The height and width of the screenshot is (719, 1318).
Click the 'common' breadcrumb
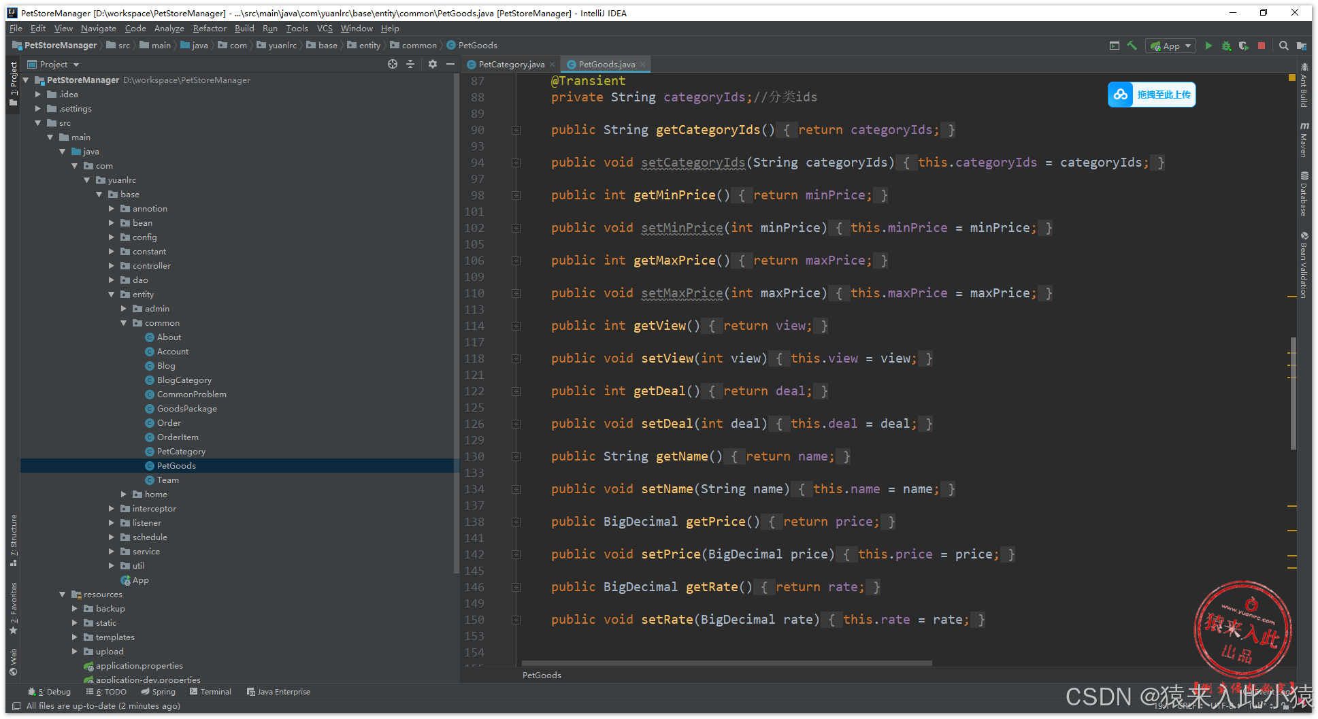pyautogui.click(x=419, y=46)
